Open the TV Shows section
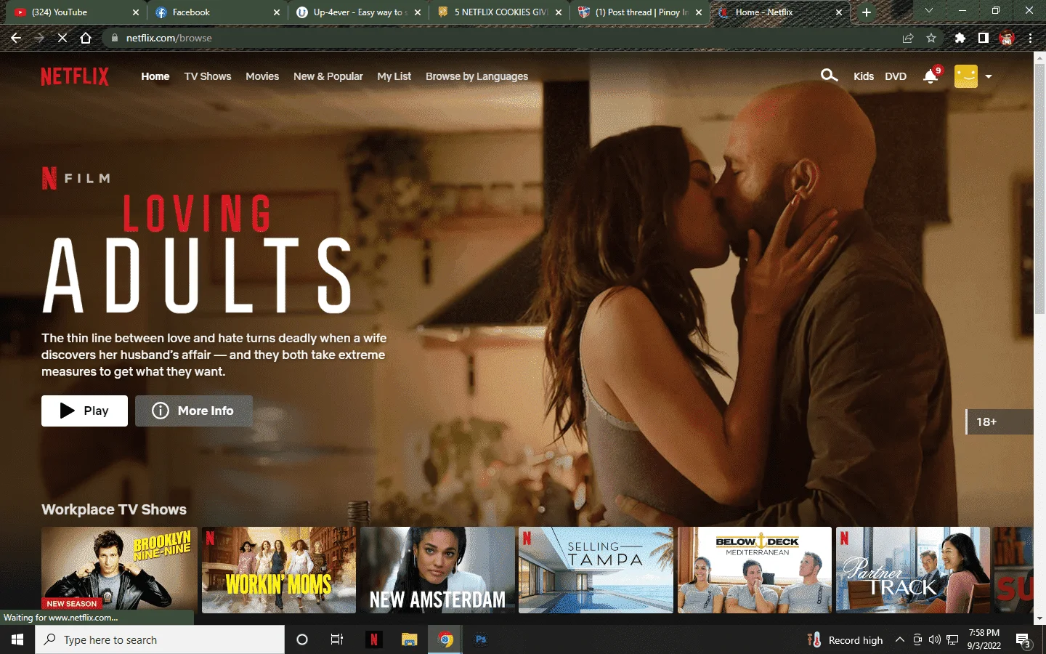Viewport: 1046px width, 654px height. [x=208, y=76]
